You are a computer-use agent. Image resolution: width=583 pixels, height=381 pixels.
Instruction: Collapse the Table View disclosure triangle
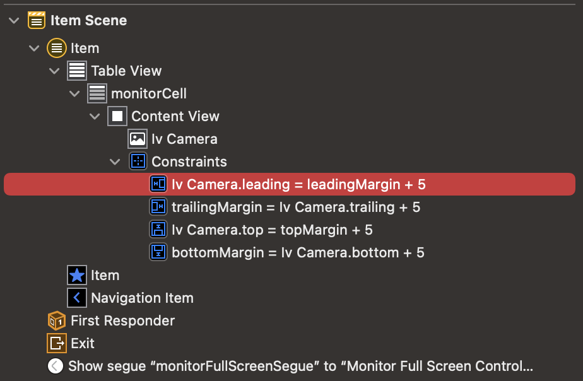[54, 71]
